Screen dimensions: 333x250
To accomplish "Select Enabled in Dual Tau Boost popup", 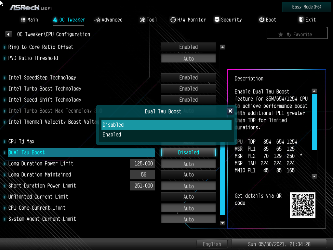I will (166, 134).
